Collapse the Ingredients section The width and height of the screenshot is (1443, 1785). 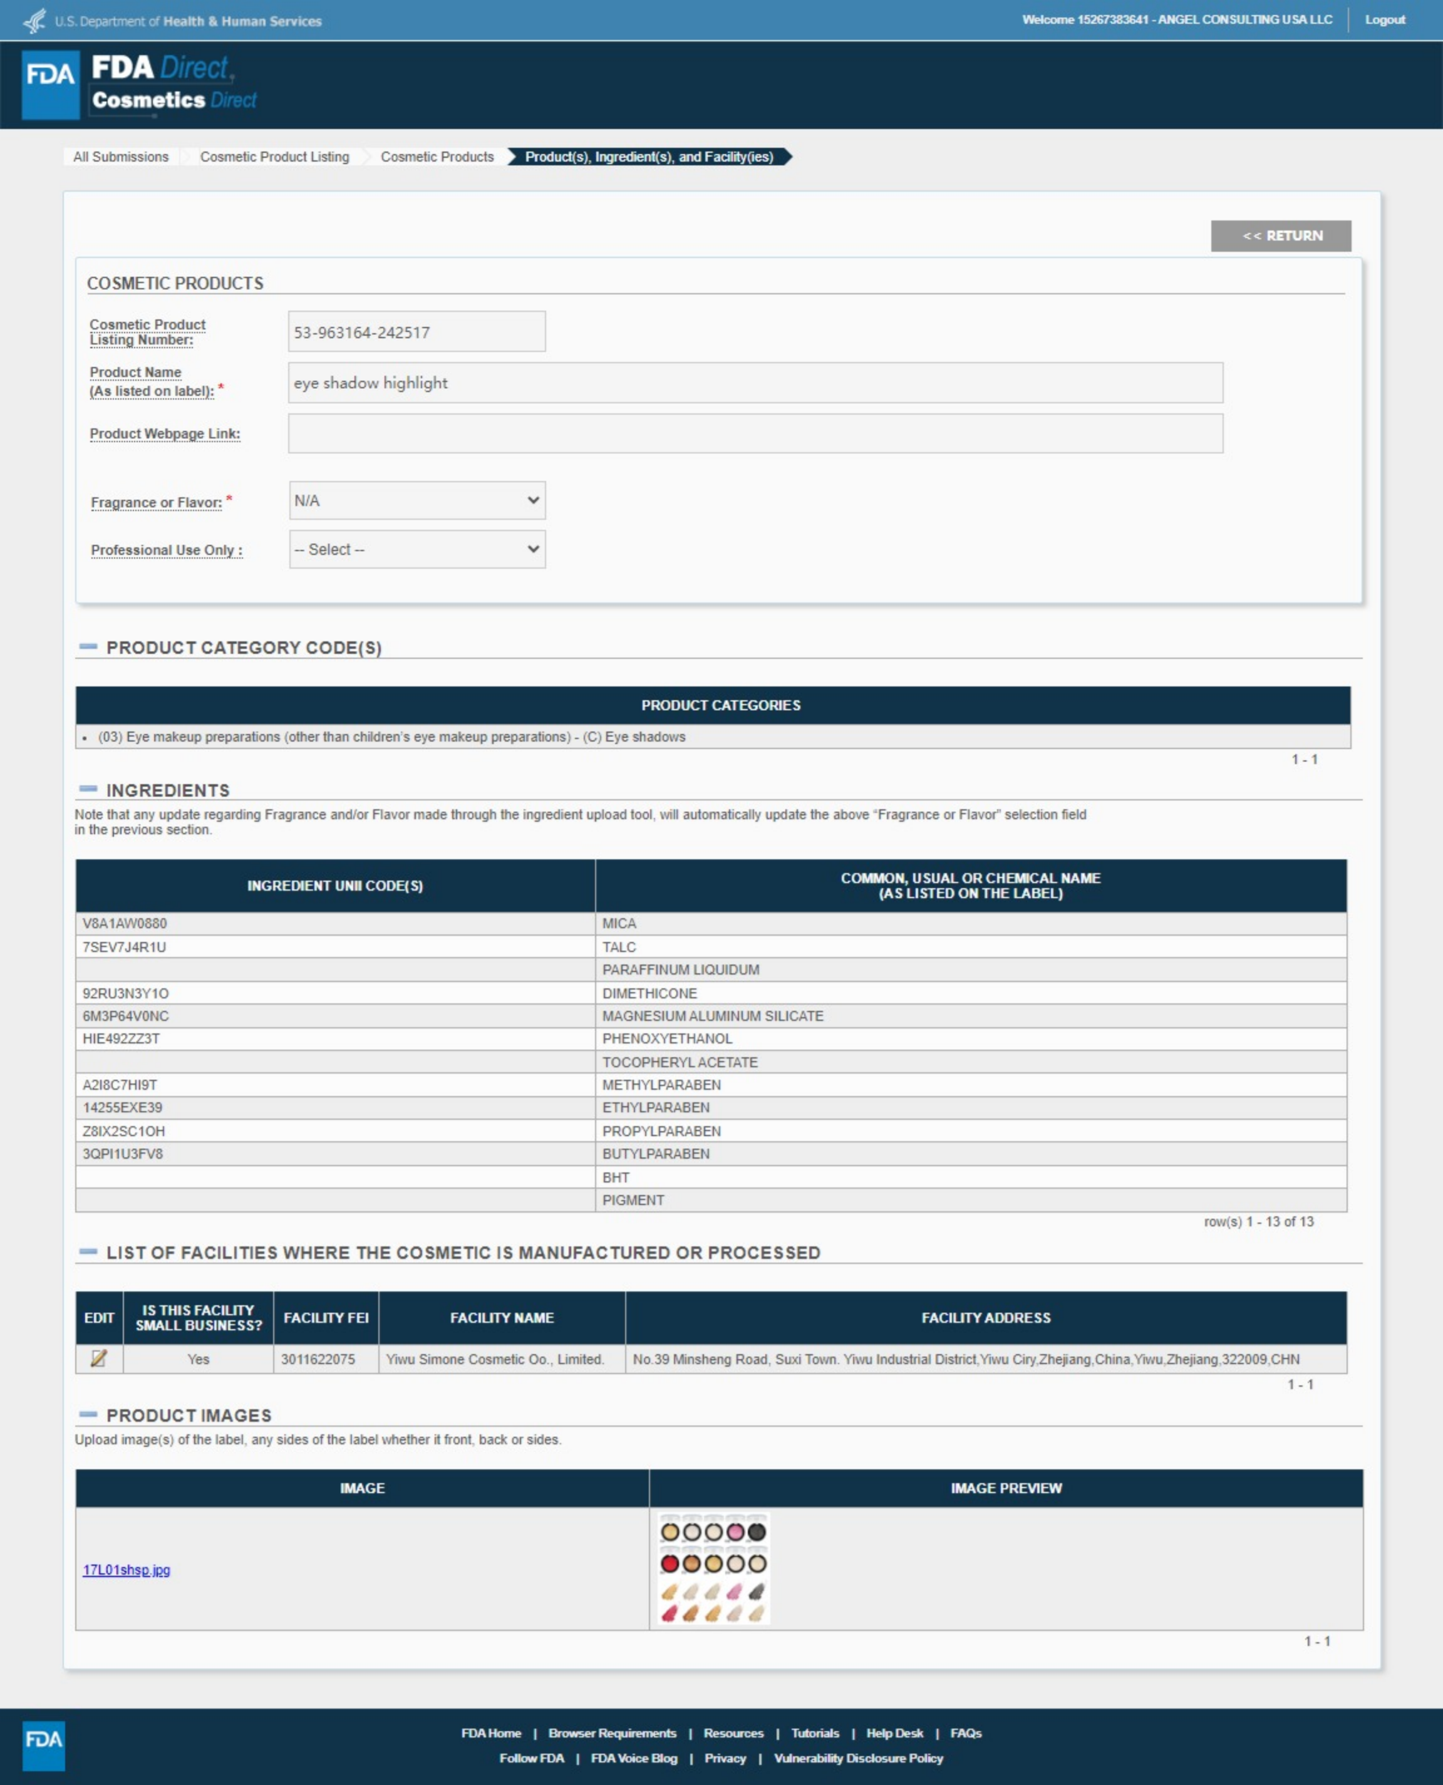pos(88,789)
